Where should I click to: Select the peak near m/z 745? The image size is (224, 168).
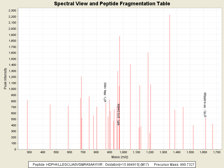tap(89, 123)
